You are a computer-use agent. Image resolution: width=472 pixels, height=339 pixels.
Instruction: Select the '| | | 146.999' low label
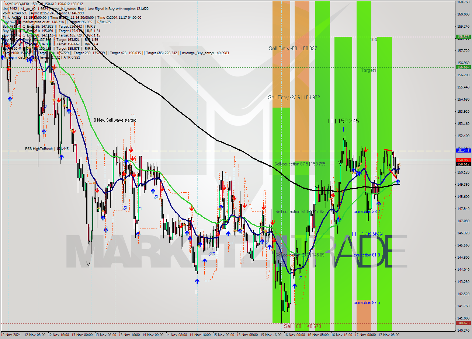tap(367, 234)
